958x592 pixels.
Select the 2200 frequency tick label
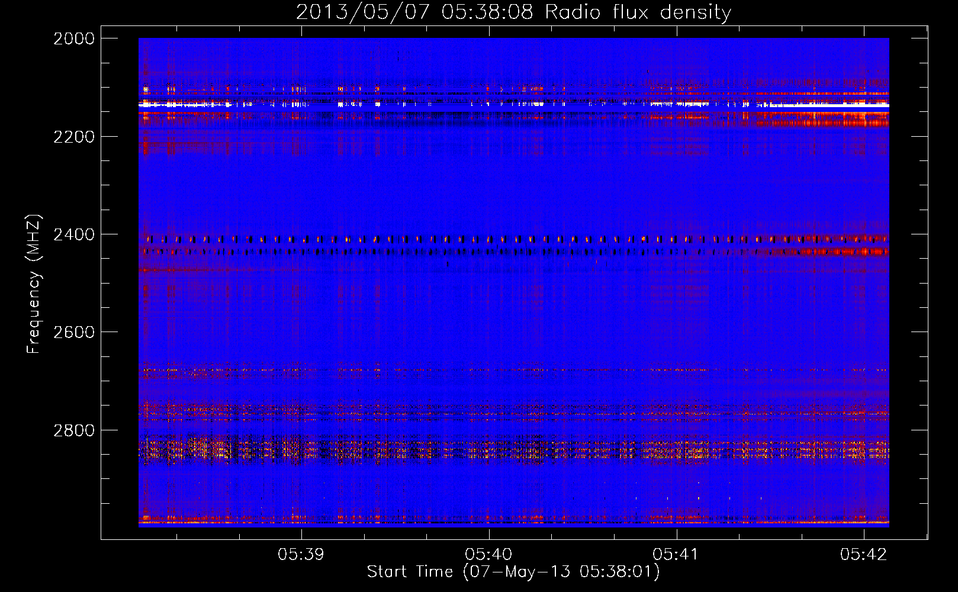tap(74, 137)
